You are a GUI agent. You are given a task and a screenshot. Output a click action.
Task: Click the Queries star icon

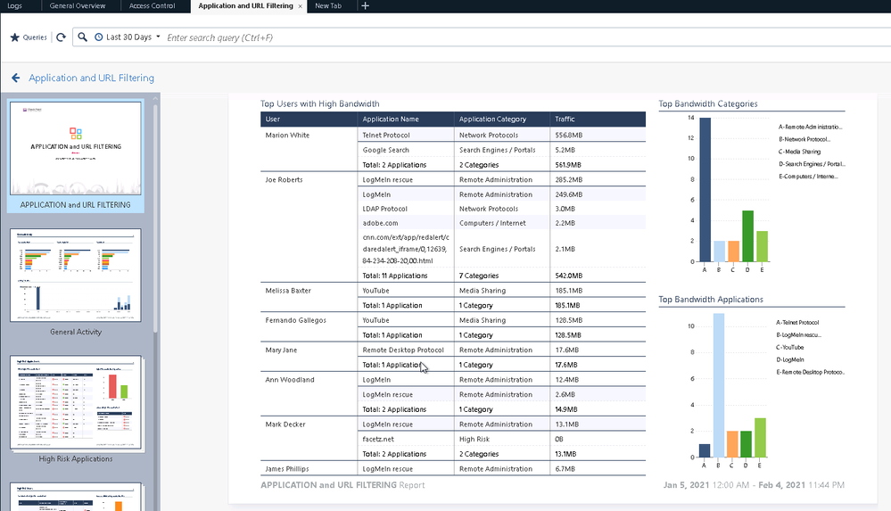click(15, 37)
